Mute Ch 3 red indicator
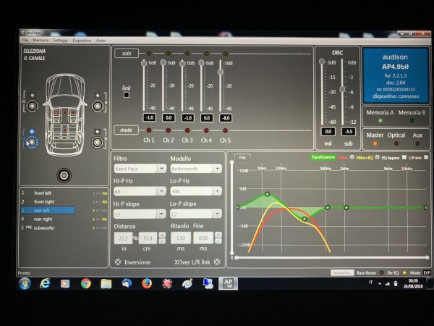Screen dimensions: 434x326 click(x=187, y=130)
